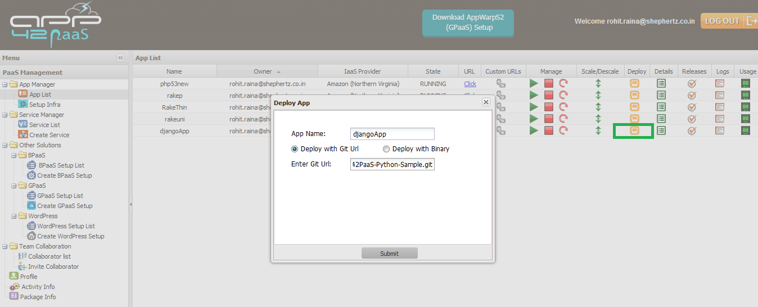Image resolution: width=758 pixels, height=307 pixels.
Task: Open Usage icon for RakeThin row
Action: [x=746, y=107]
